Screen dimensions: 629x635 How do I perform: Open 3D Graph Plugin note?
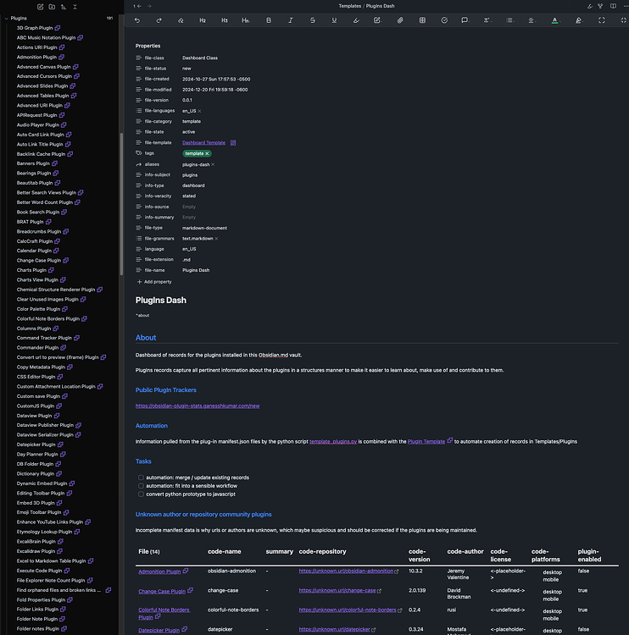click(x=35, y=28)
